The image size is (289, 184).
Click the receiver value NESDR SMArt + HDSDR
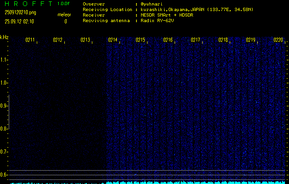167,15
